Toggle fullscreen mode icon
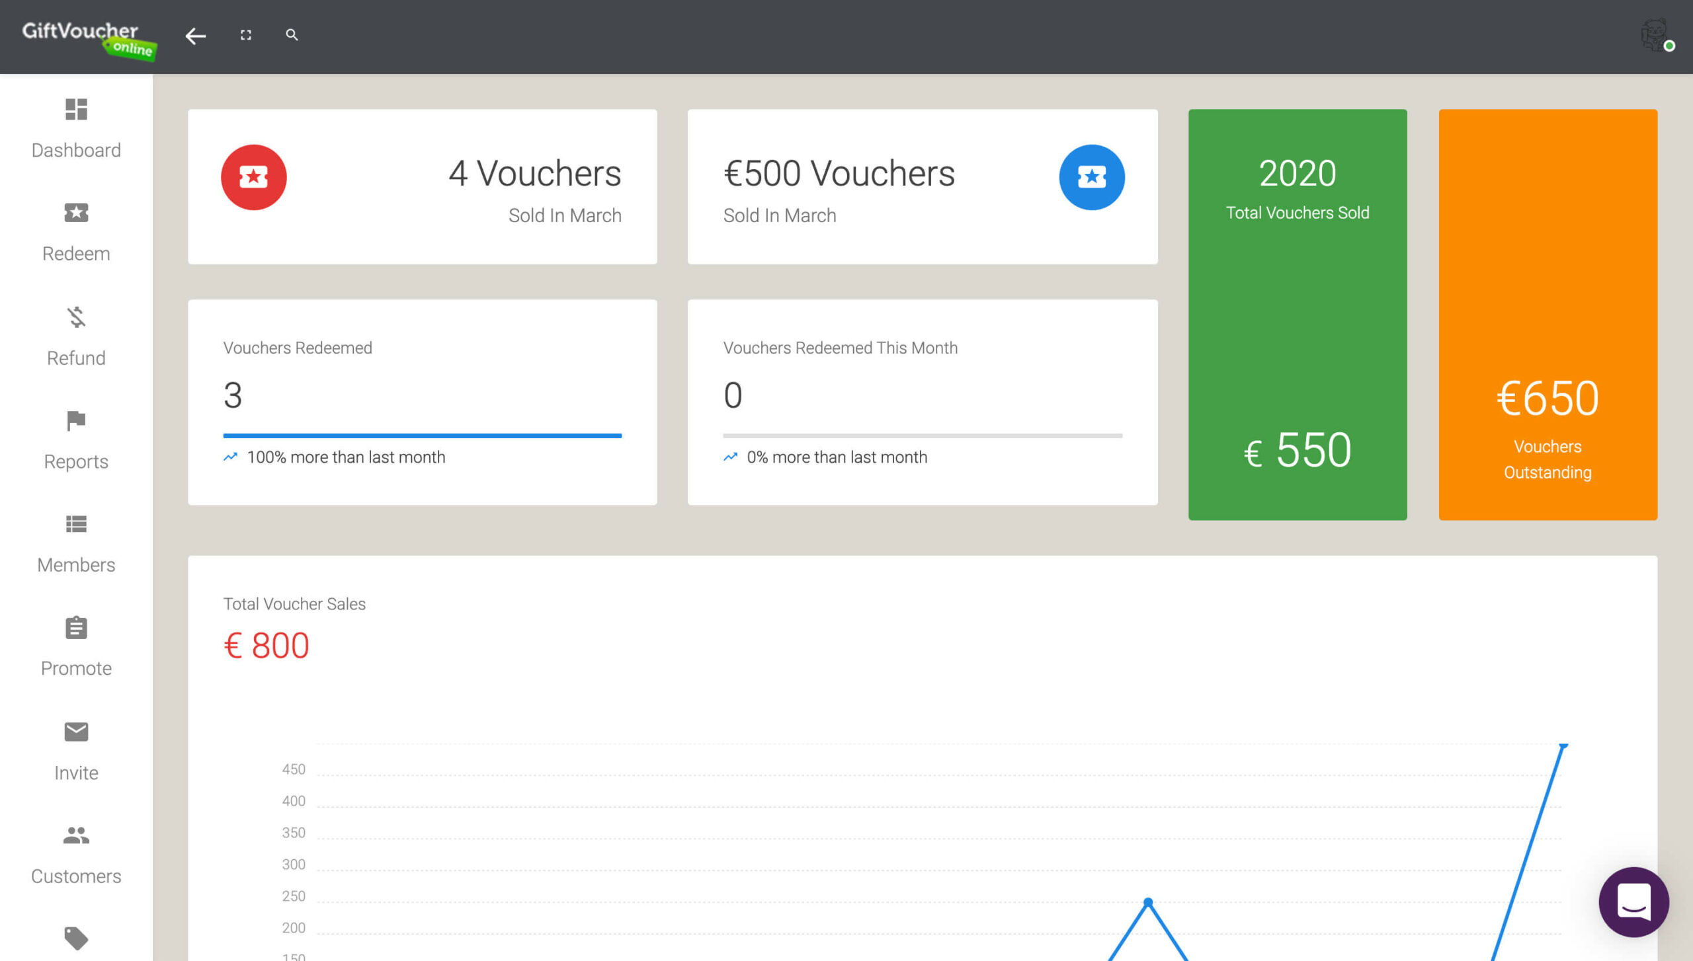Screen dimensions: 1693x961 (246, 35)
